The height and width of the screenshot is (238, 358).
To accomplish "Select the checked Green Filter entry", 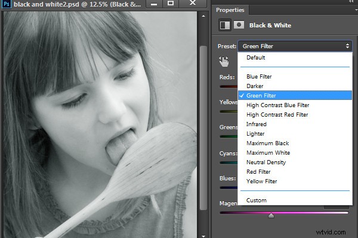I will [x=295, y=95].
